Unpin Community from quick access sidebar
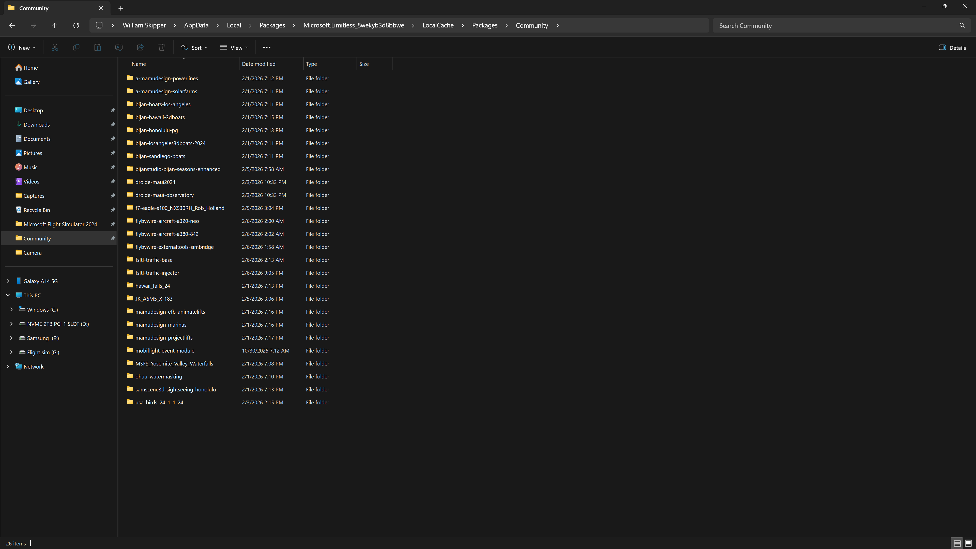The width and height of the screenshot is (976, 549). click(x=113, y=238)
